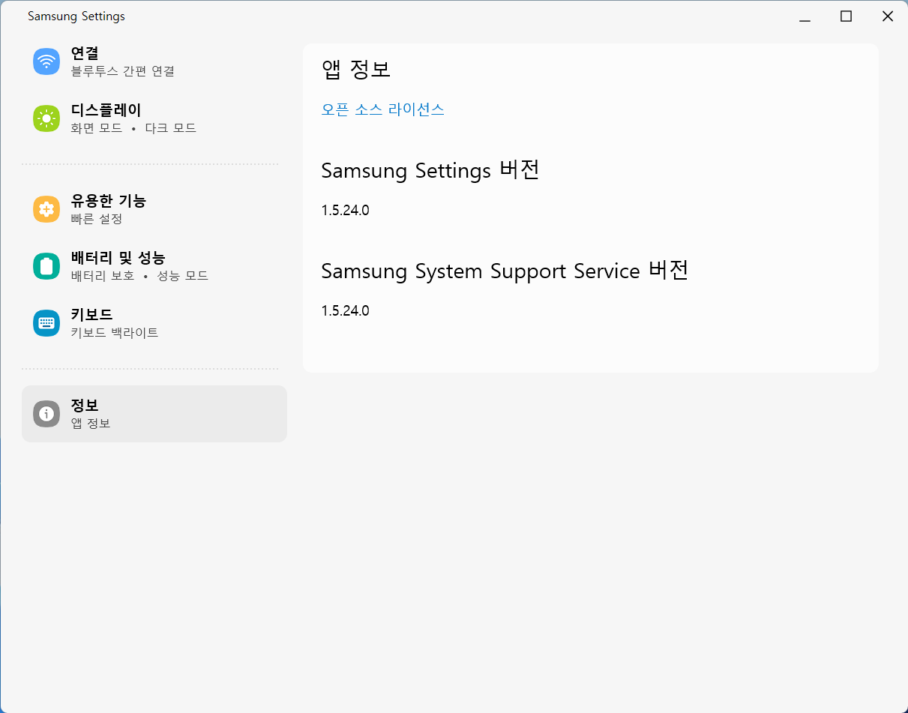Screen dimensions: 908x713
Task: Open the 키보드 menu title
Action: [91, 315]
